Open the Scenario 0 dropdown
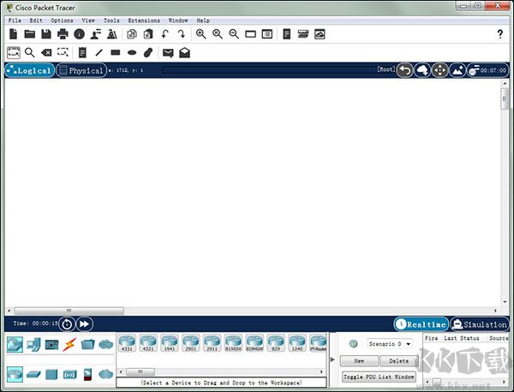This screenshot has height=392, width=514. click(391, 343)
